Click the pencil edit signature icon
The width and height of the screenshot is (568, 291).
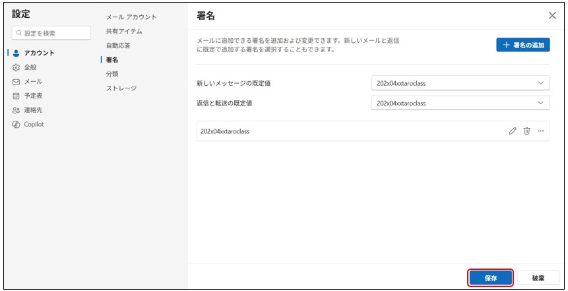[x=513, y=131]
